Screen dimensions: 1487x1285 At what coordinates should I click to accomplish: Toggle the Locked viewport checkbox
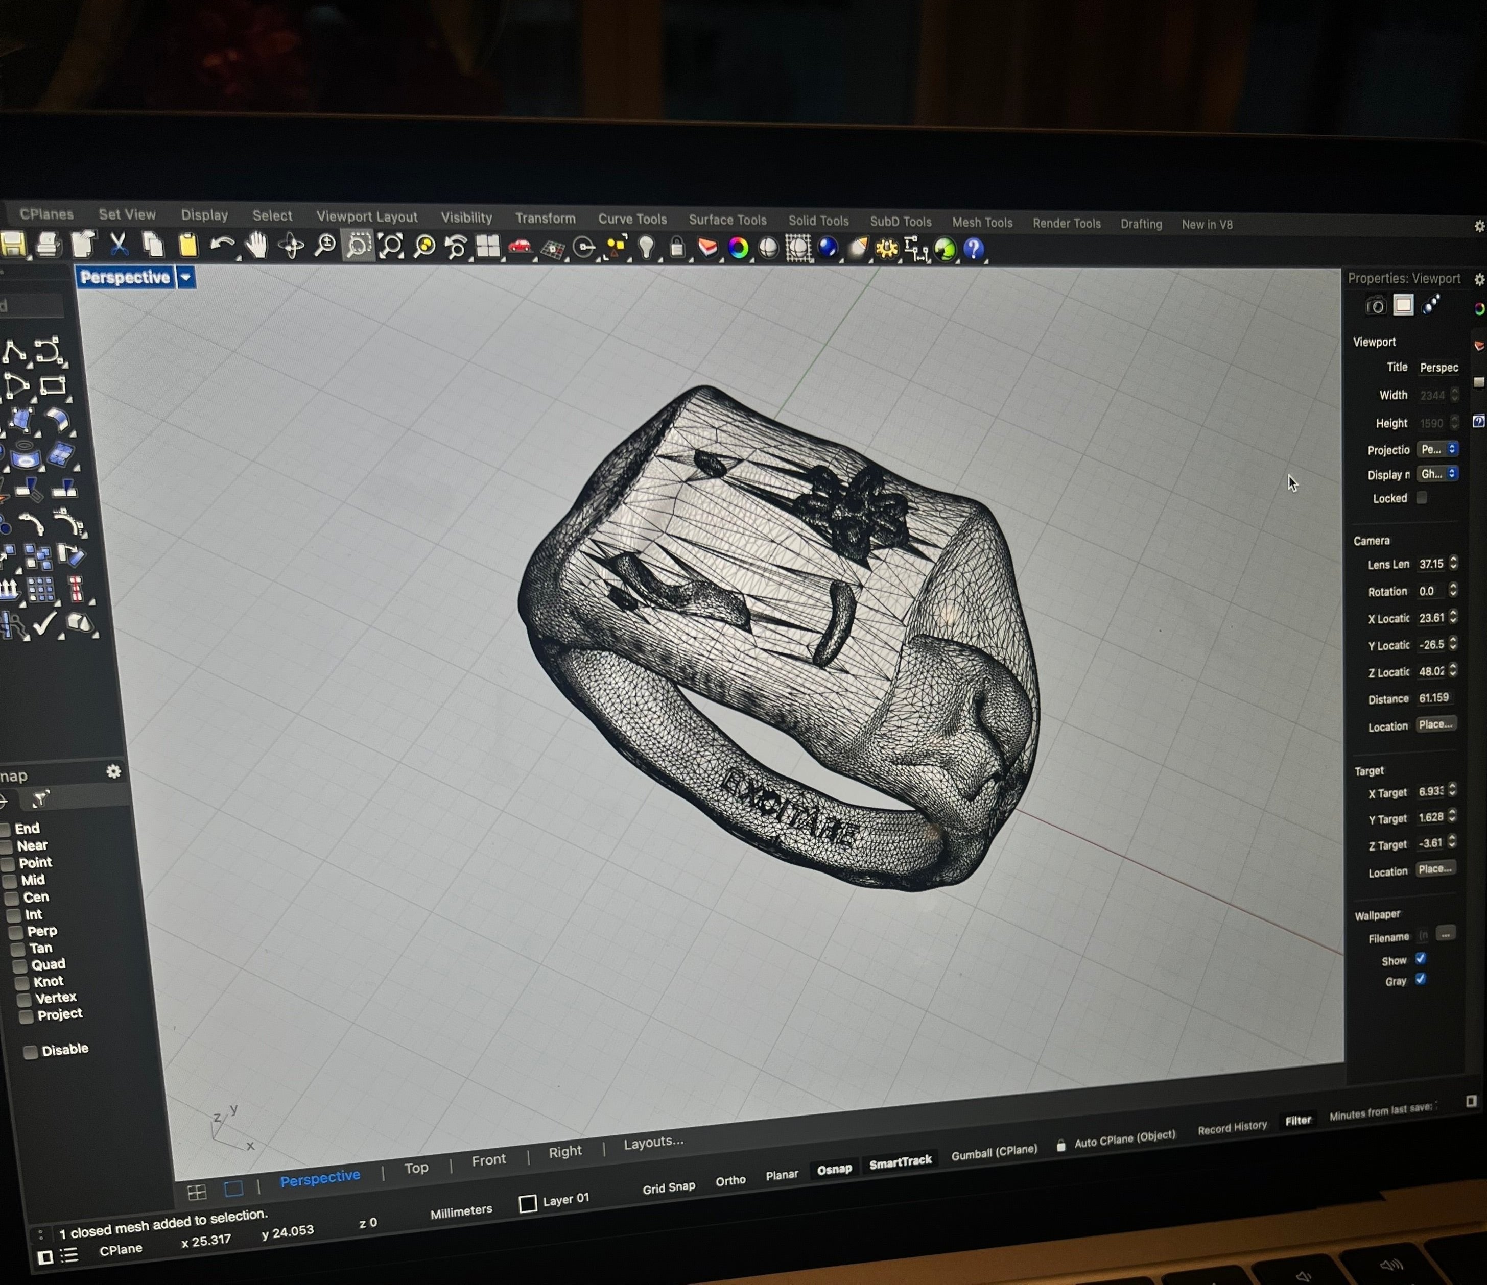point(1422,498)
